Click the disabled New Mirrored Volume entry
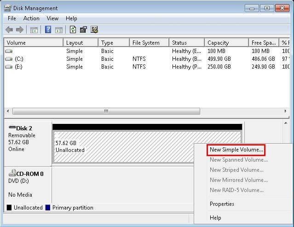 [238, 180]
